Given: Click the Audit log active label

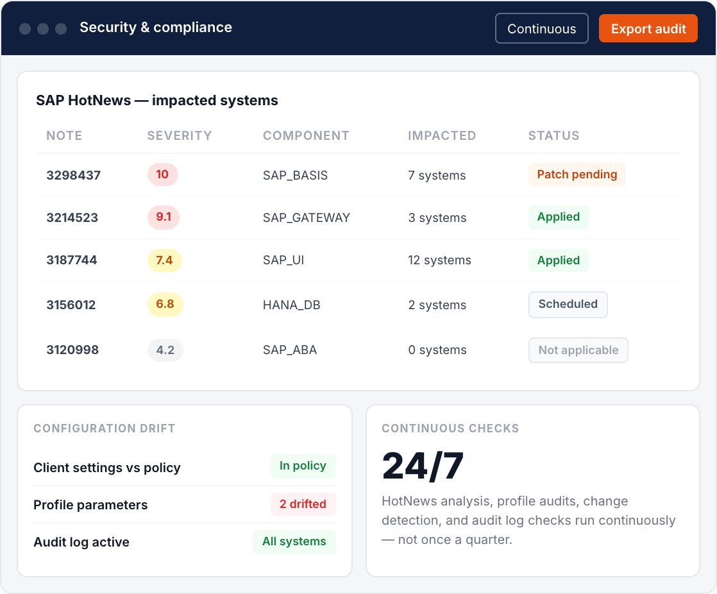Looking at the screenshot, I should pos(81,542).
